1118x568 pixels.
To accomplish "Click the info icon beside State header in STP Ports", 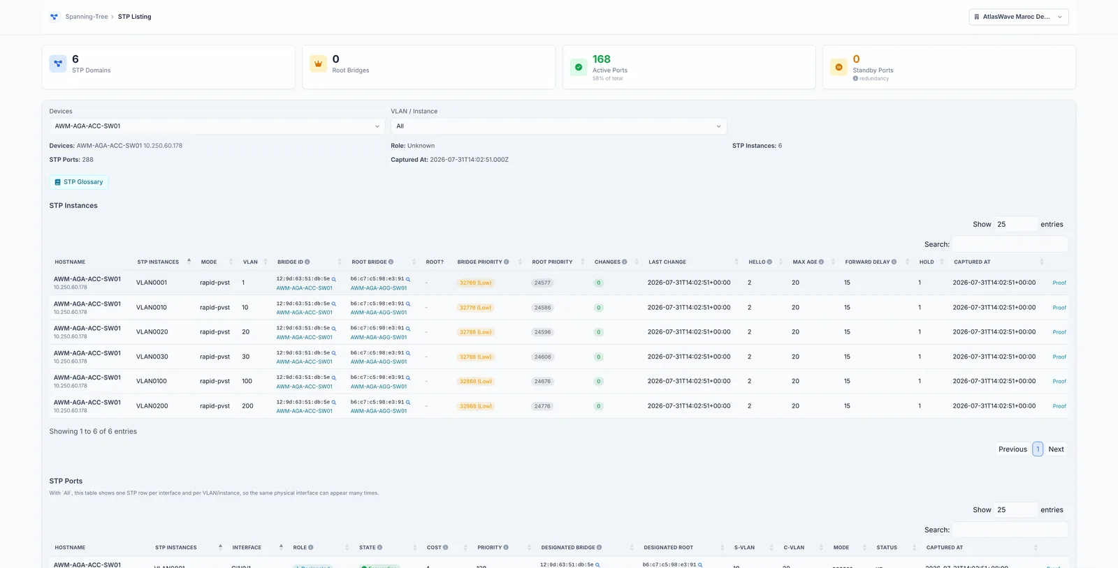I will pyautogui.click(x=380, y=548).
